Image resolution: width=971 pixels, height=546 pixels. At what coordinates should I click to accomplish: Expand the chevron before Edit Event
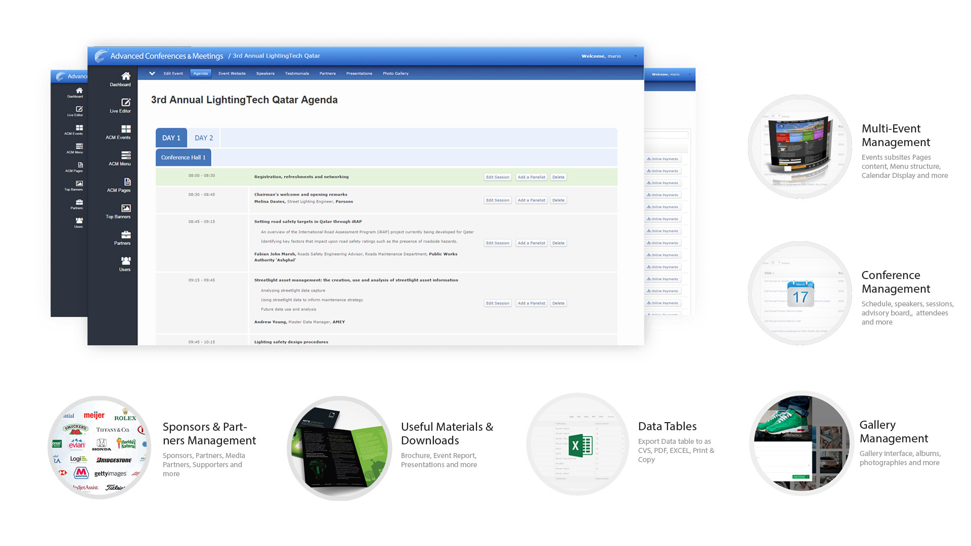[152, 73]
